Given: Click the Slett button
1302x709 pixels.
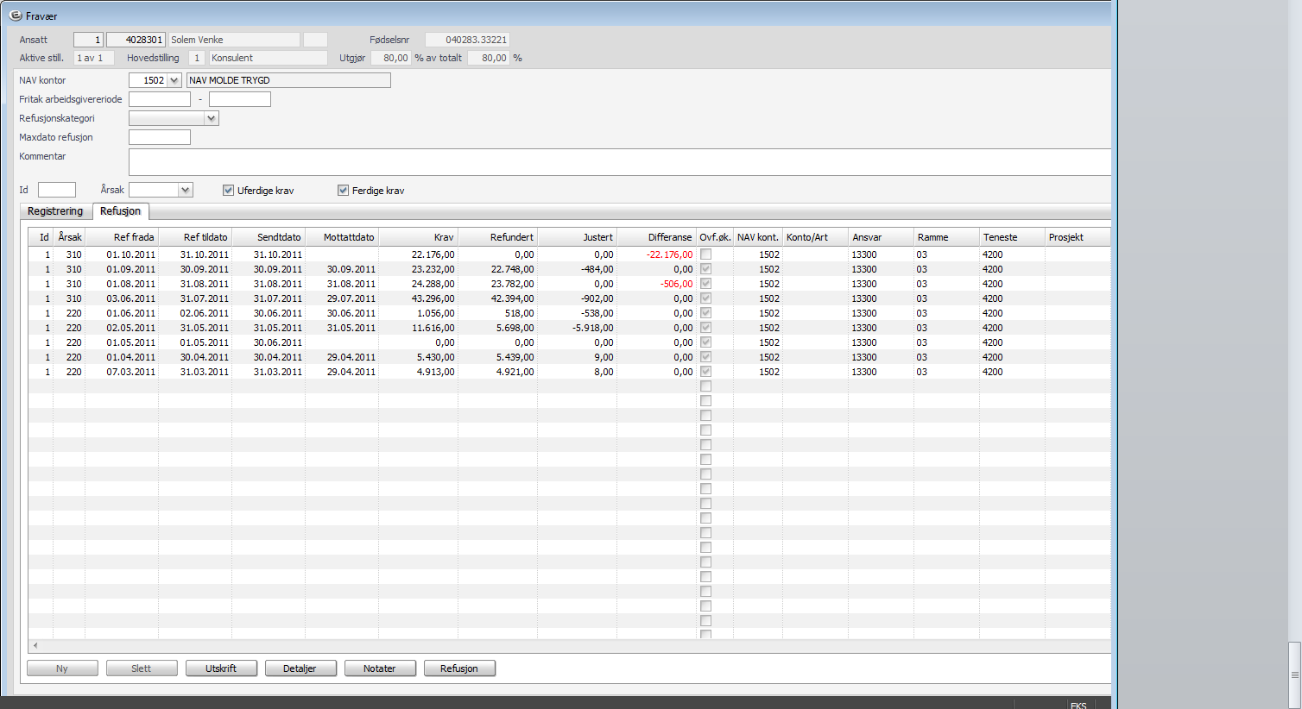Looking at the screenshot, I should (x=142, y=668).
